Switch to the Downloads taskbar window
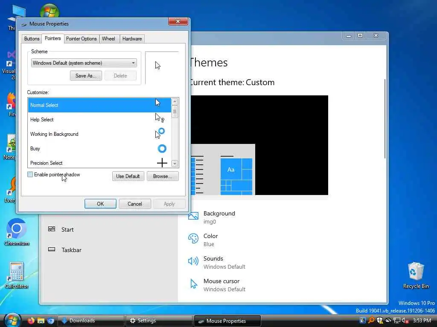The image size is (437, 327). tap(91, 321)
